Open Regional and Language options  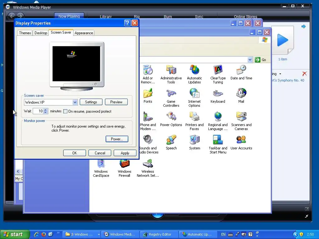point(218,121)
